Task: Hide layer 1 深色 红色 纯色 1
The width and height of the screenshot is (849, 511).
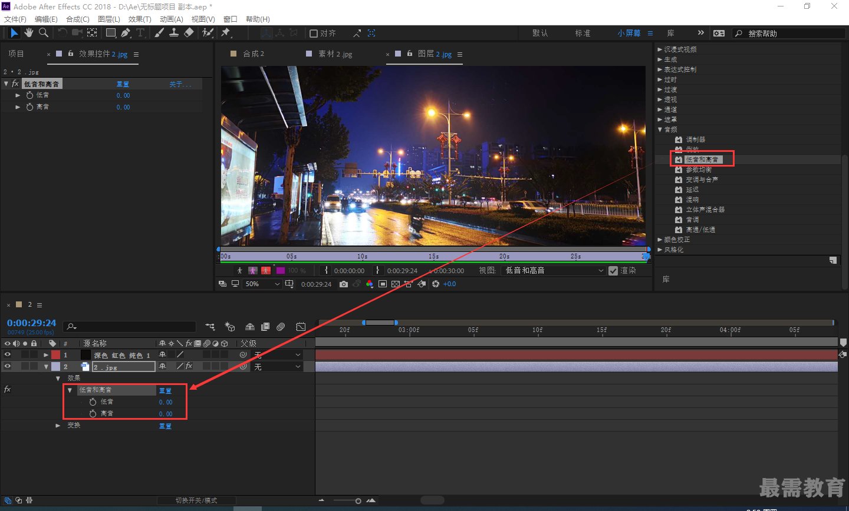Action: [8, 354]
